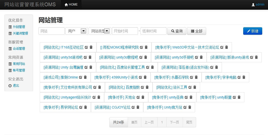Go to 尾页 in pagination
This screenshot has width=268, height=135.
point(189,122)
